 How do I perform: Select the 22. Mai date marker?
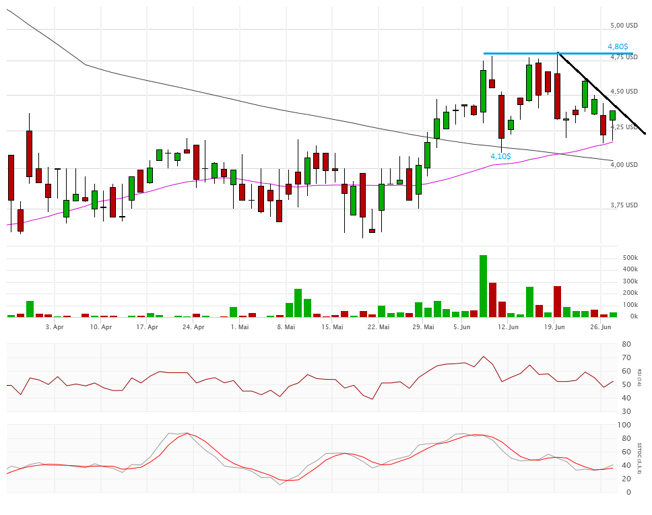(379, 327)
